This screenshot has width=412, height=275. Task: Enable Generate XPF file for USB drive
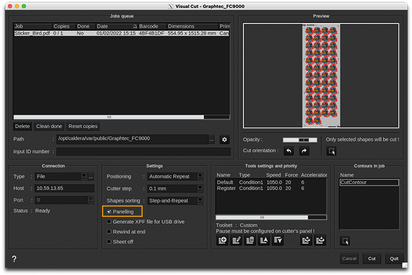point(110,221)
